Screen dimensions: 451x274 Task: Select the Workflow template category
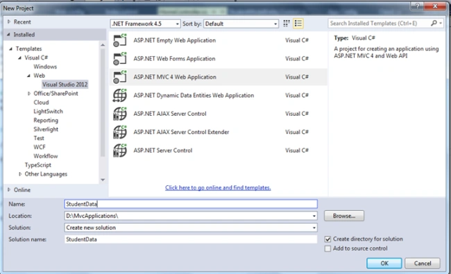(x=45, y=156)
